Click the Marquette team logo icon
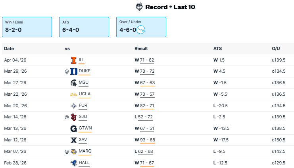The height and width of the screenshot is (168, 294). point(74,151)
